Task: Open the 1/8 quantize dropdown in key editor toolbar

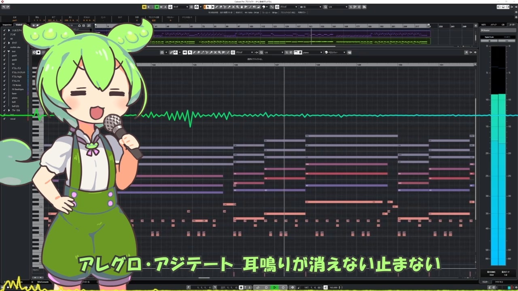Action: pos(274,53)
